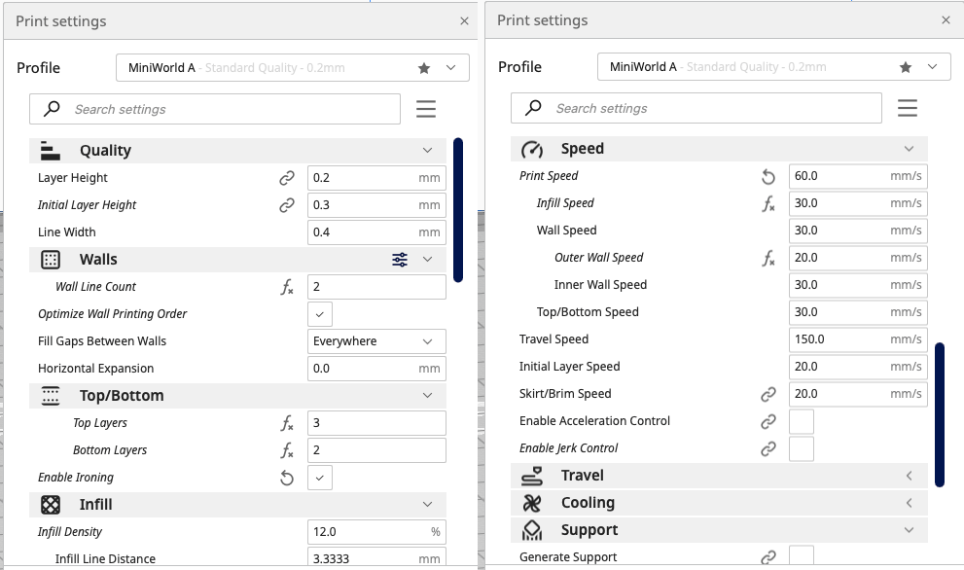964x570 pixels.
Task: Click the Top Layers value field
Action: click(376, 423)
